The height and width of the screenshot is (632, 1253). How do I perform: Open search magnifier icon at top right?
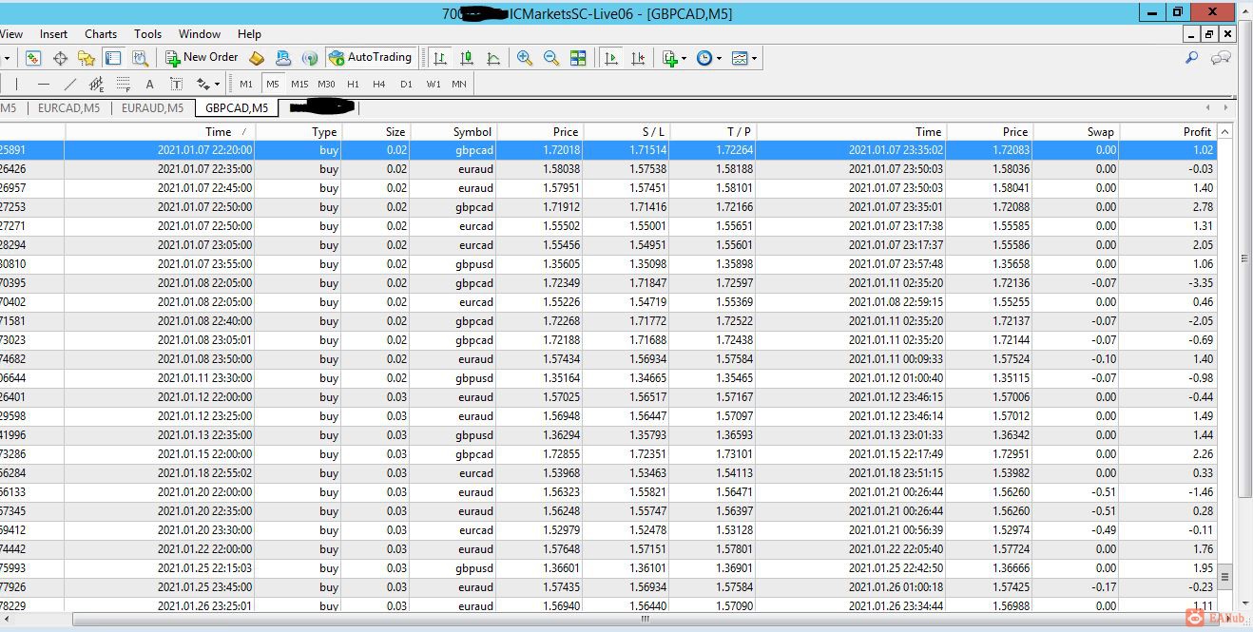tap(1191, 58)
